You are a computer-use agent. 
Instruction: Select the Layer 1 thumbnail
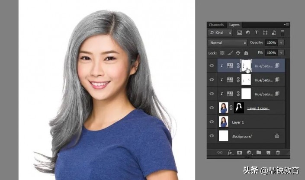(x=224, y=122)
